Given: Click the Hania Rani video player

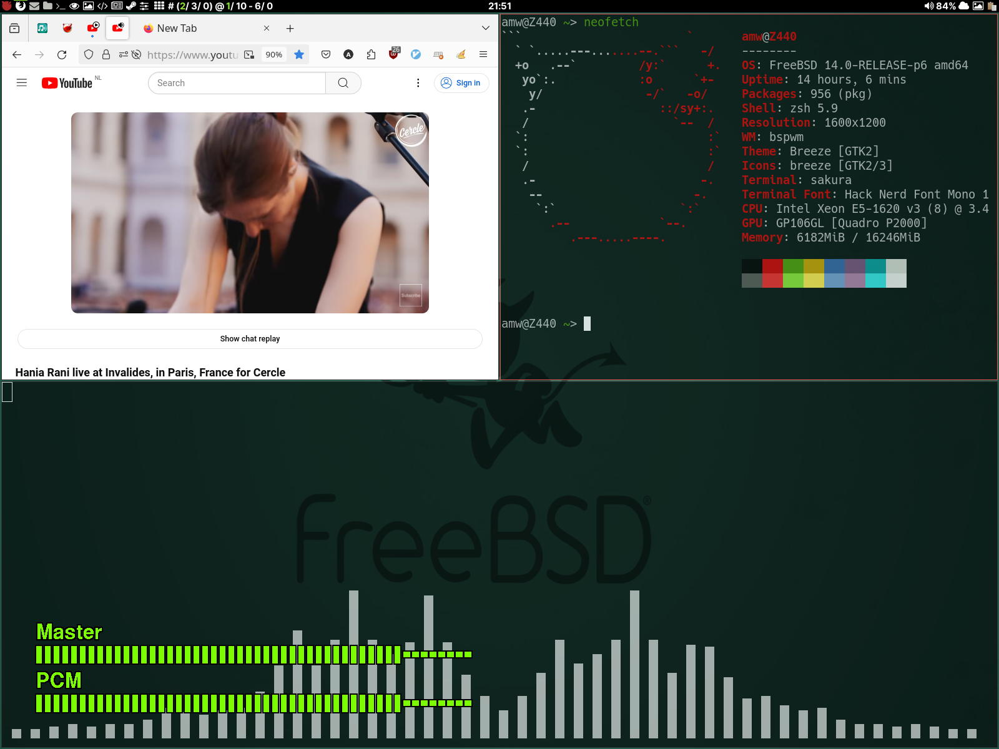Looking at the screenshot, I should [x=250, y=213].
